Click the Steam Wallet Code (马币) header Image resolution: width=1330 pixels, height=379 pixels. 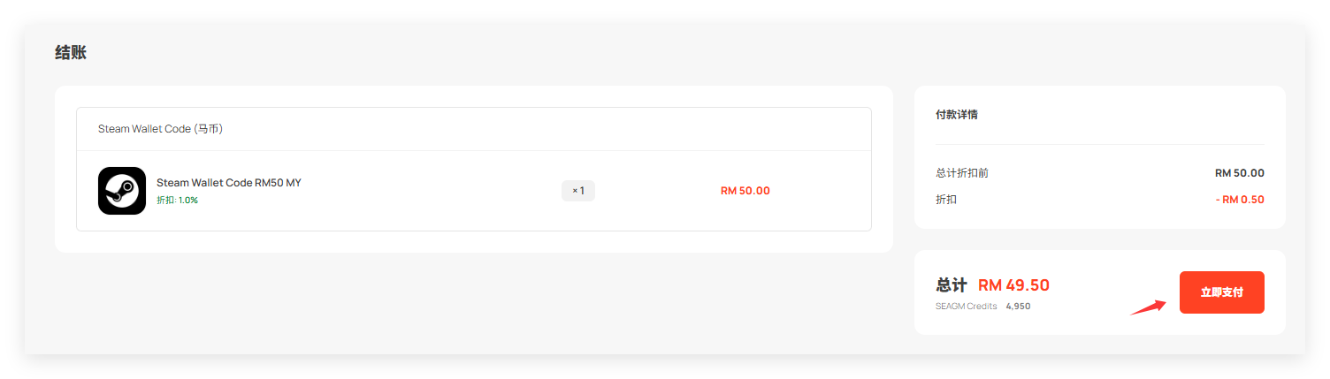tap(160, 129)
